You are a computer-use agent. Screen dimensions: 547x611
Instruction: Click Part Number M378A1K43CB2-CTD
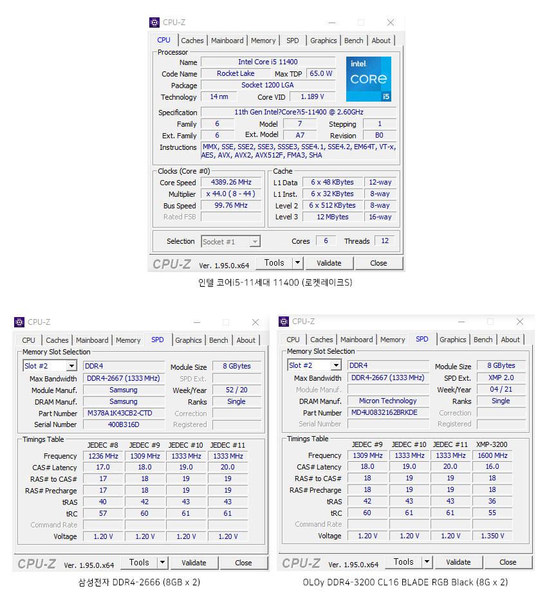pyautogui.click(x=124, y=413)
